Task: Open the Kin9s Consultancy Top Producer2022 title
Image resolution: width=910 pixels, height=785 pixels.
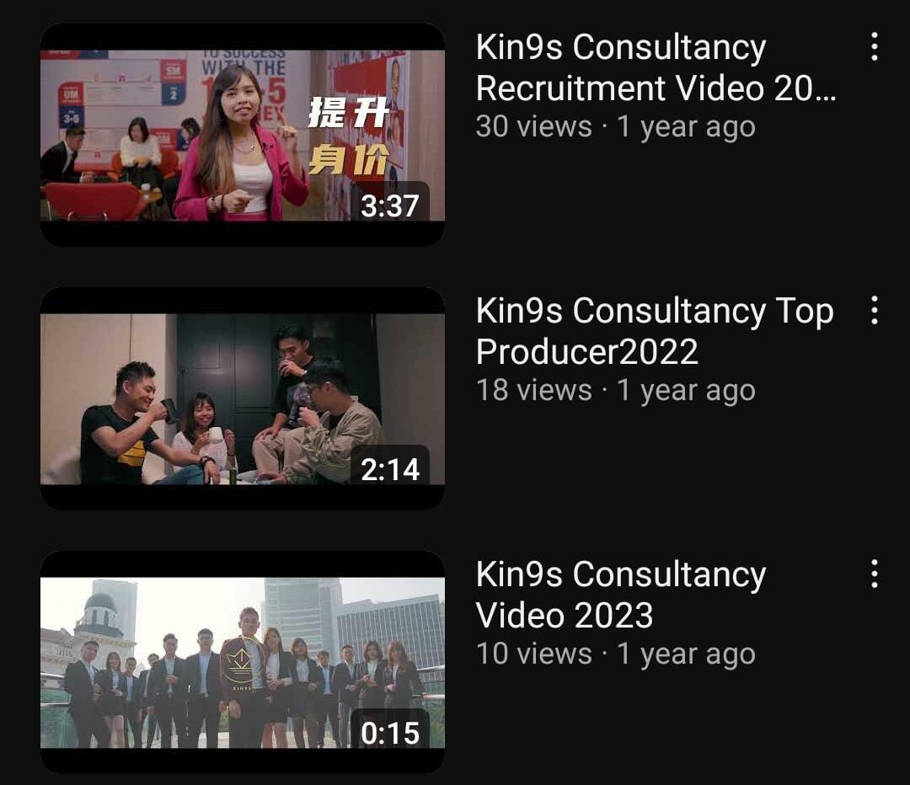Action: [655, 331]
